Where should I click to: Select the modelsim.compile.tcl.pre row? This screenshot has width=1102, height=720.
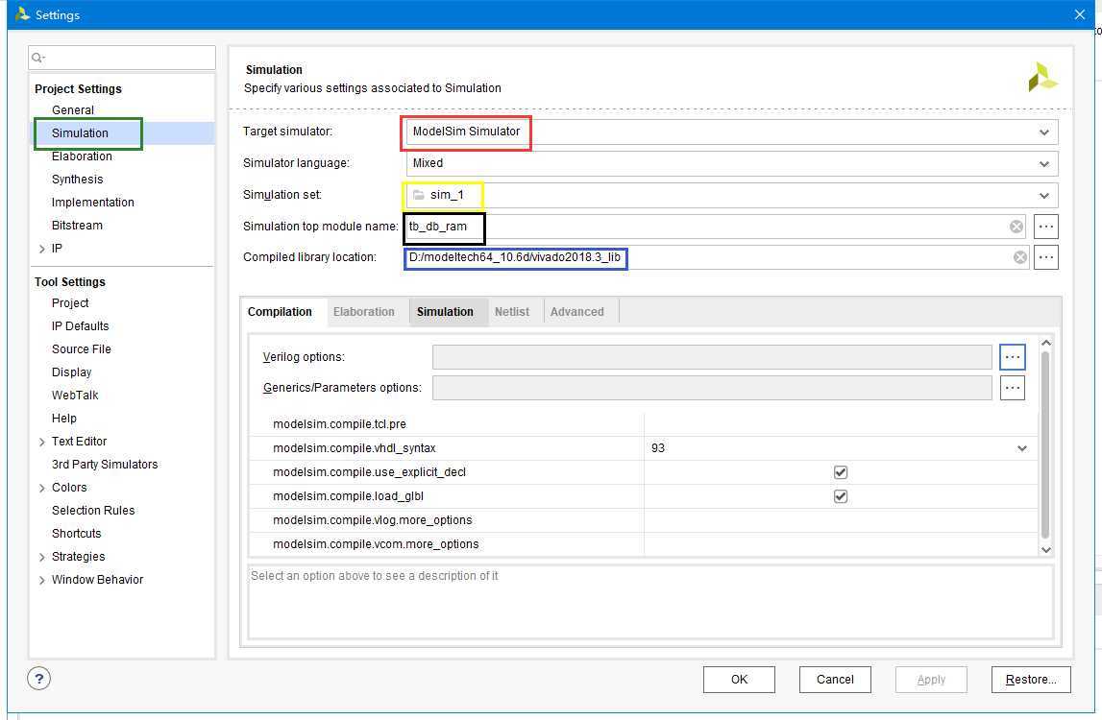(643, 424)
